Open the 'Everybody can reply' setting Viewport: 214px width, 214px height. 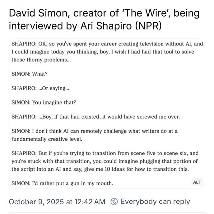[155, 202]
